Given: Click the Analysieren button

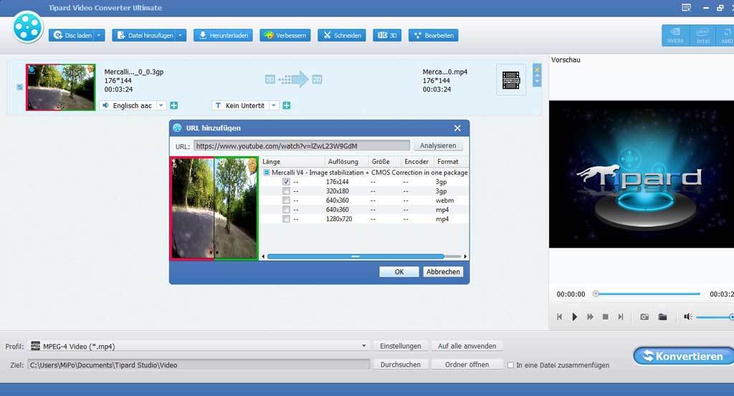Looking at the screenshot, I should (438, 146).
